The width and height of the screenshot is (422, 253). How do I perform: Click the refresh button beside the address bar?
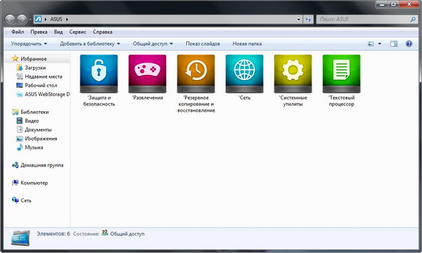308,20
